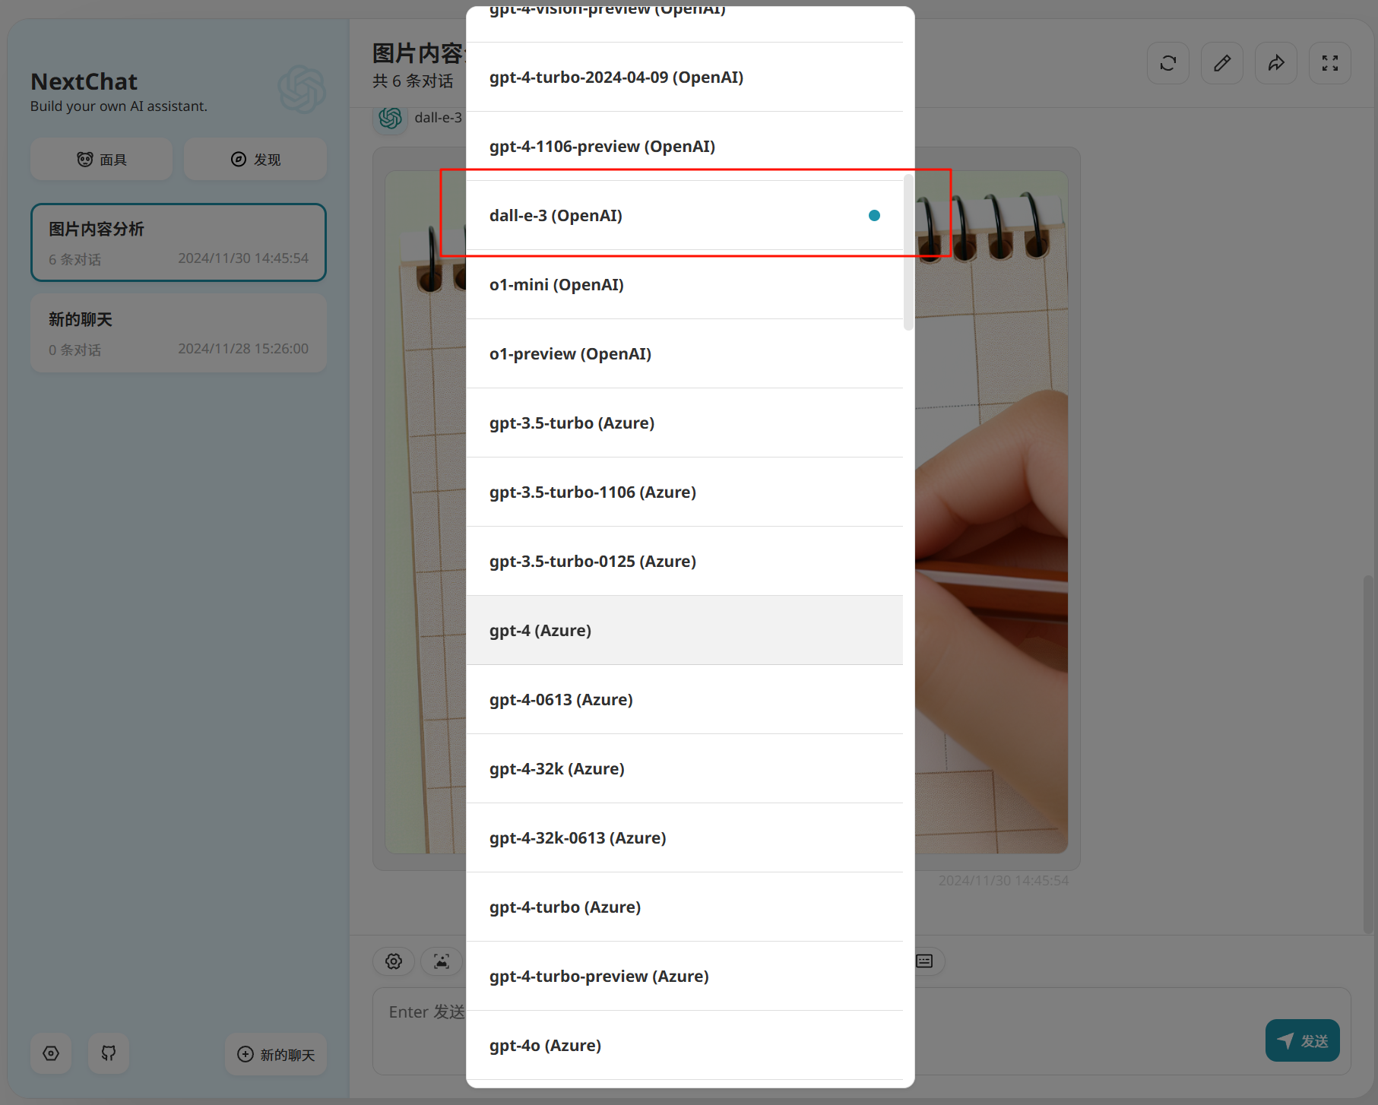Pick gpt-4-32k (Azure) model
Screen dimensions: 1378x1105
685,769
